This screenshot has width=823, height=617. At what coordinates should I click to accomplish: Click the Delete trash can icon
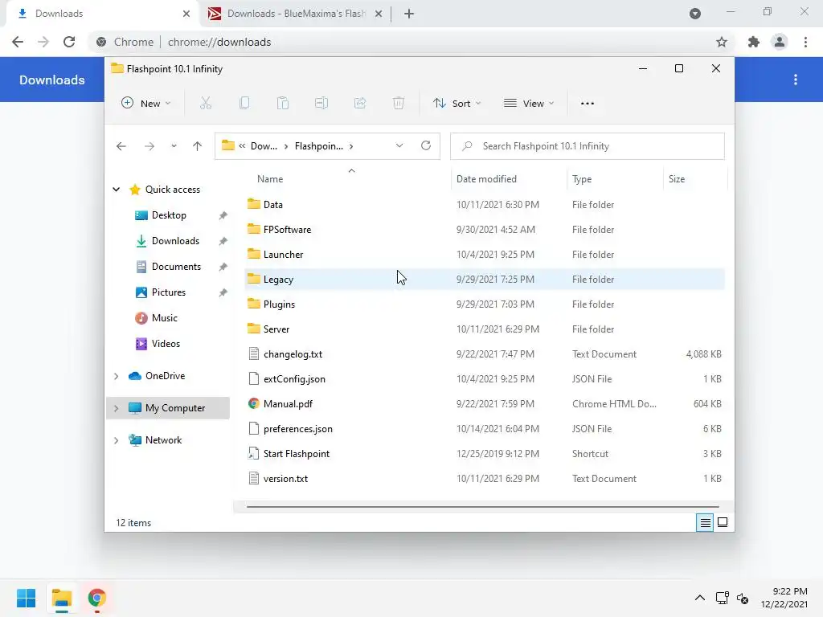coord(399,104)
